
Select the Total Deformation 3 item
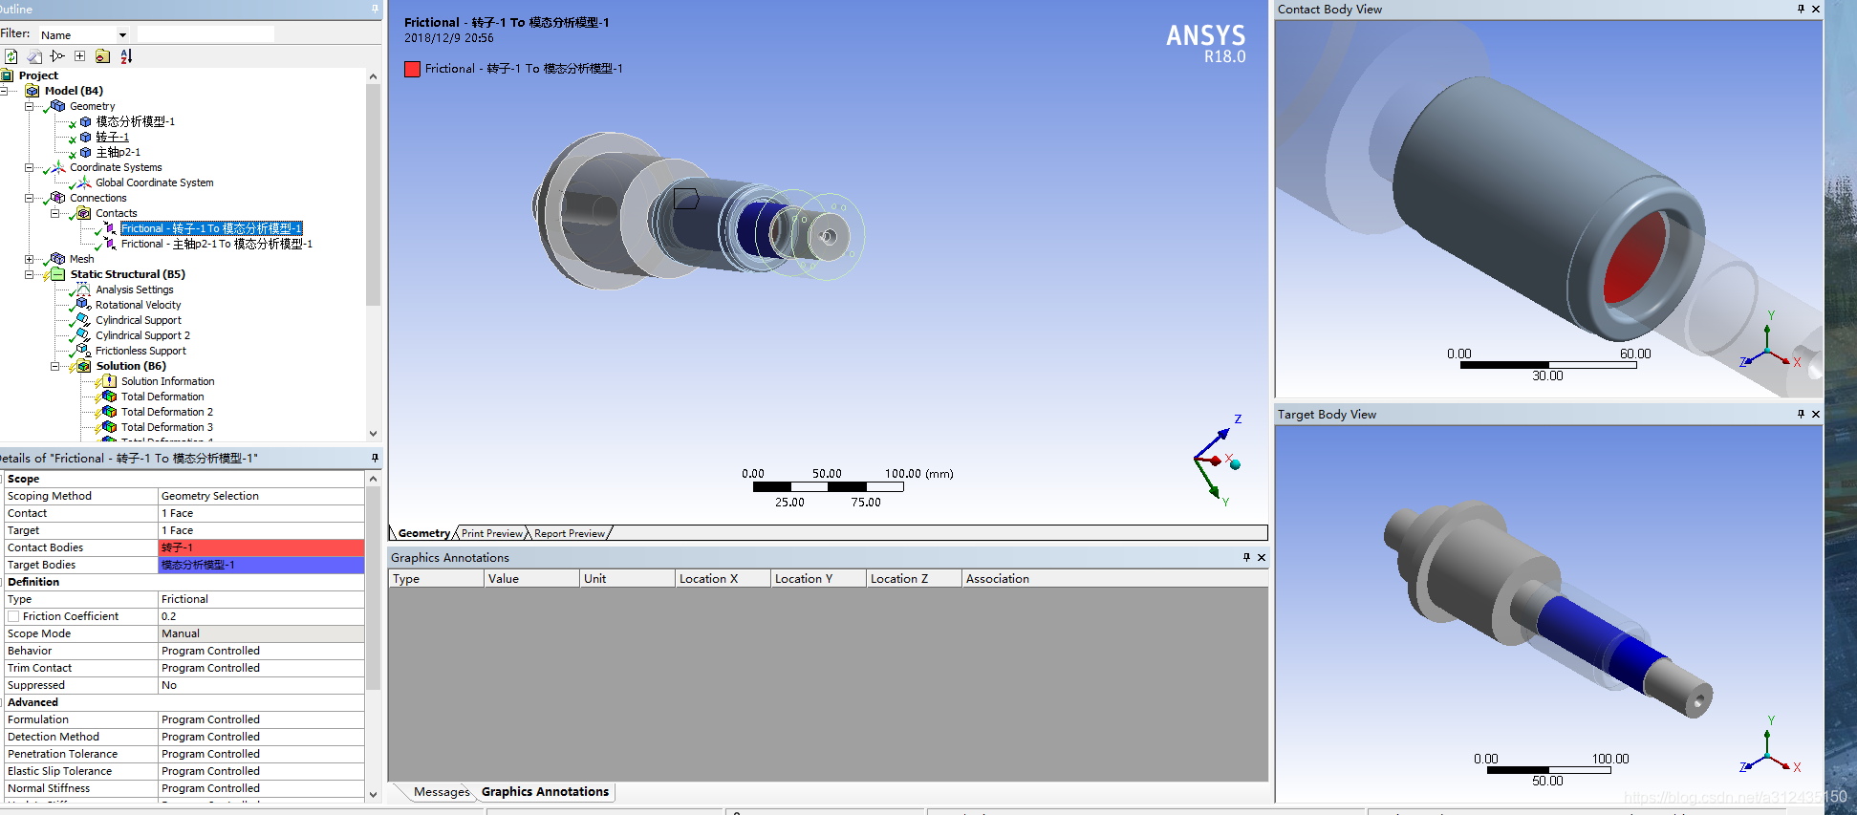click(167, 427)
